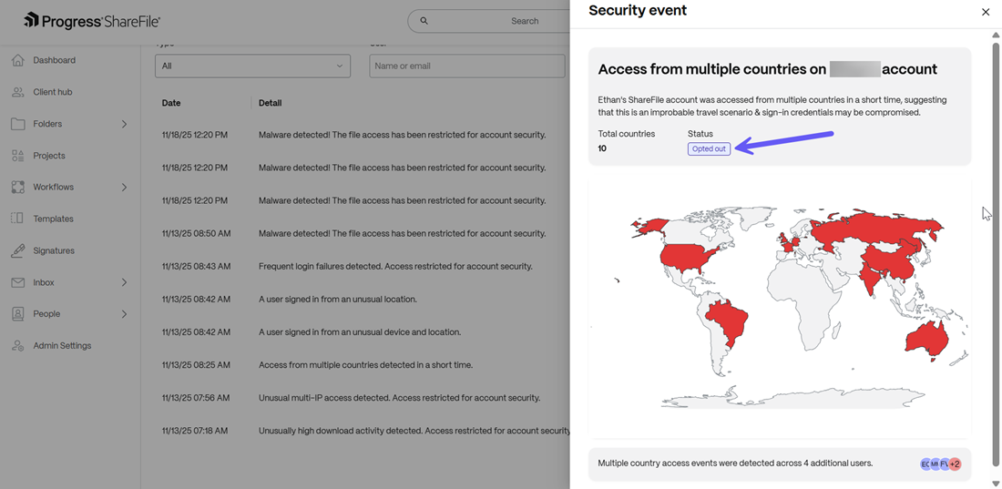Click the scrollbar up arrow
This screenshot has width=1002, height=489.
(x=995, y=35)
